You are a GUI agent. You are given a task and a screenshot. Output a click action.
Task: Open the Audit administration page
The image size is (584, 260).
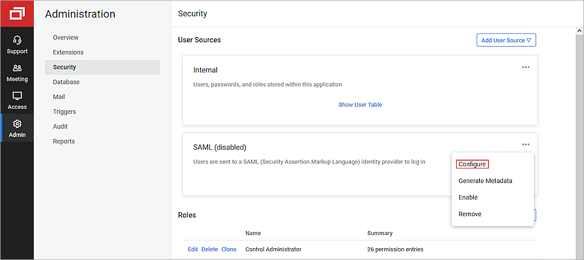pyautogui.click(x=60, y=126)
